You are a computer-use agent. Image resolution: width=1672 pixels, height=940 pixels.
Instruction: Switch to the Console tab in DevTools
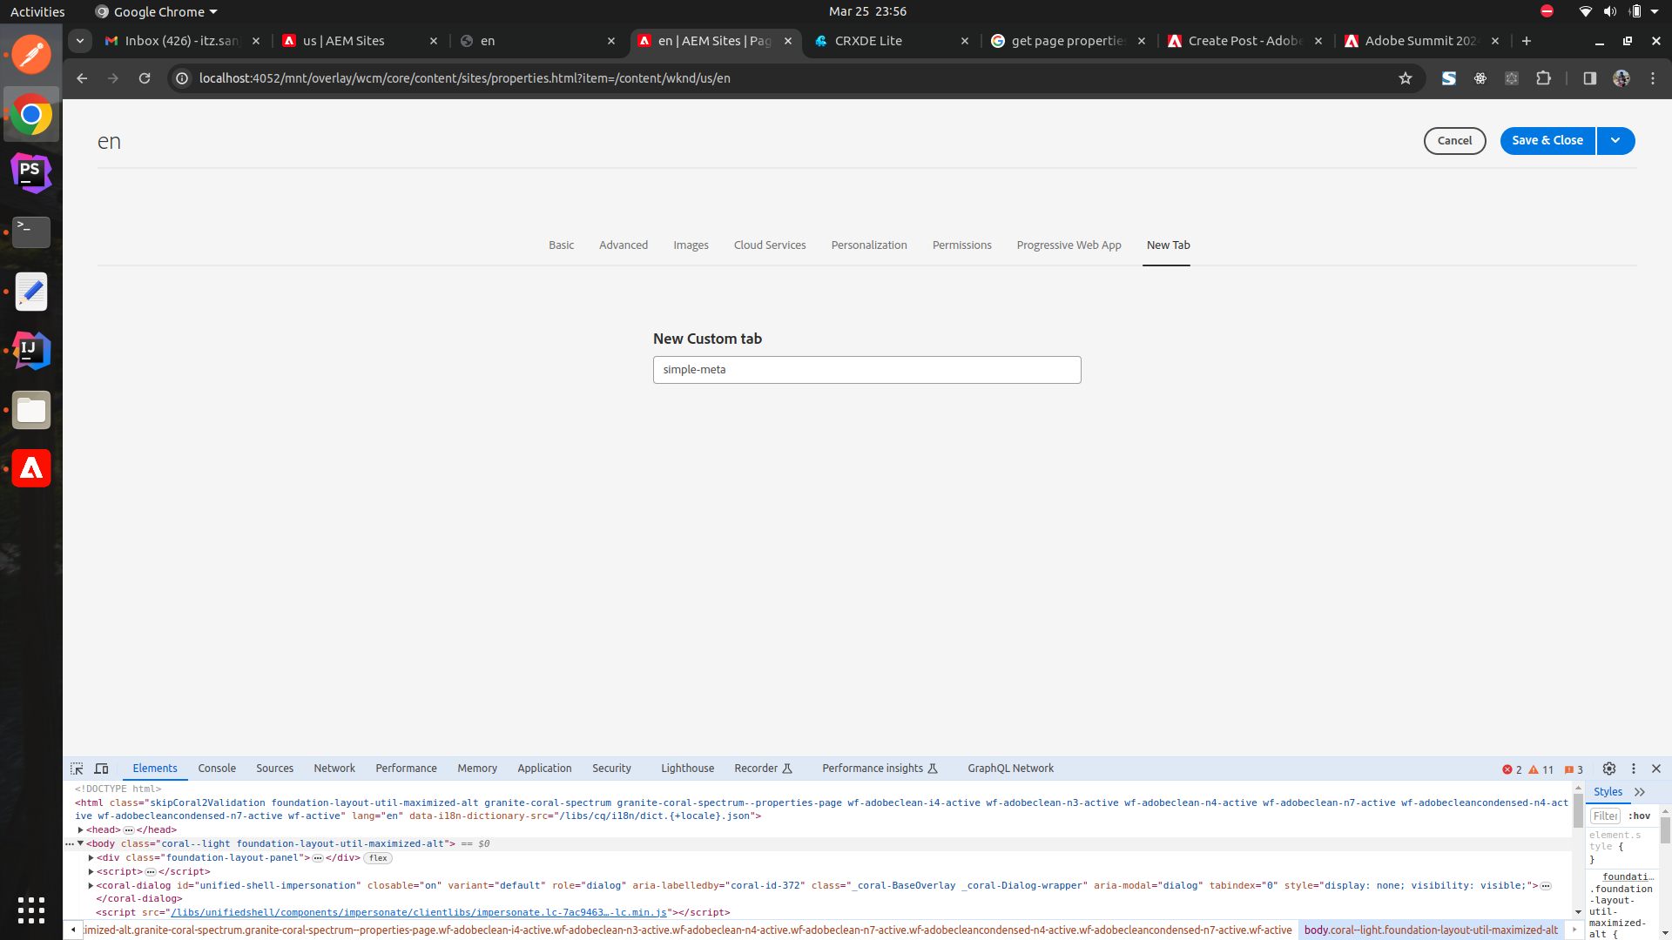point(216,769)
